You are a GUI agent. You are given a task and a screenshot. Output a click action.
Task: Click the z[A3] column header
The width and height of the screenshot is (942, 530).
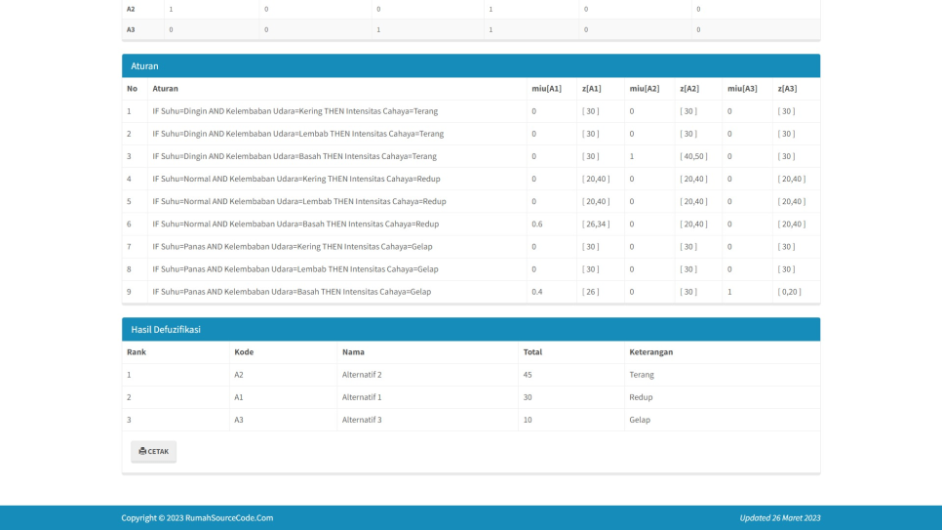click(787, 89)
